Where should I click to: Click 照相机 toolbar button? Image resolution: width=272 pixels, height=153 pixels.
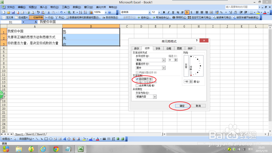179,17
